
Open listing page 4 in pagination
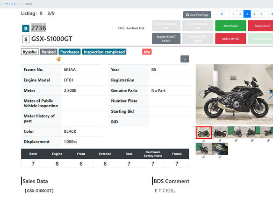coord(254,14)
